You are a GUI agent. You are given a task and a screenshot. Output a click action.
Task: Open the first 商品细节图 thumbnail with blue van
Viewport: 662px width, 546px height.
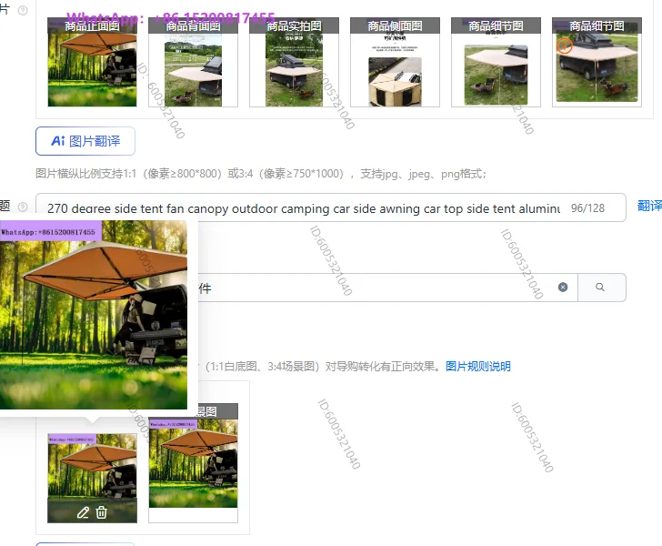coord(496,62)
